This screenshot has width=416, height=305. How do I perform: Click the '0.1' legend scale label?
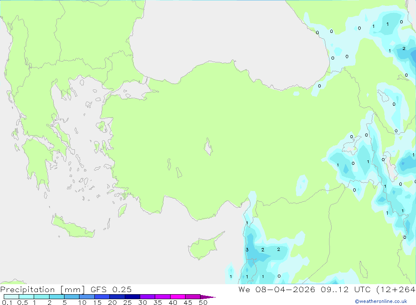[7, 303]
